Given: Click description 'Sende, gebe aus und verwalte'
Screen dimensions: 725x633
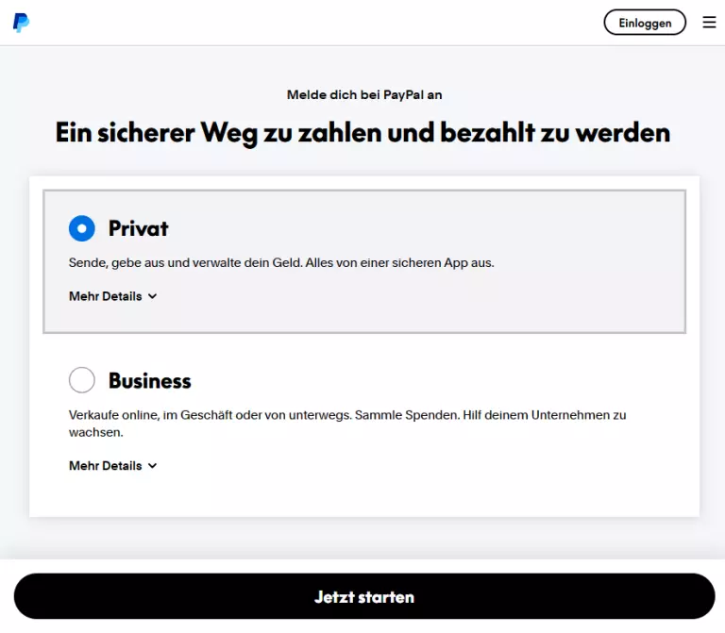Looking at the screenshot, I should (281, 263).
